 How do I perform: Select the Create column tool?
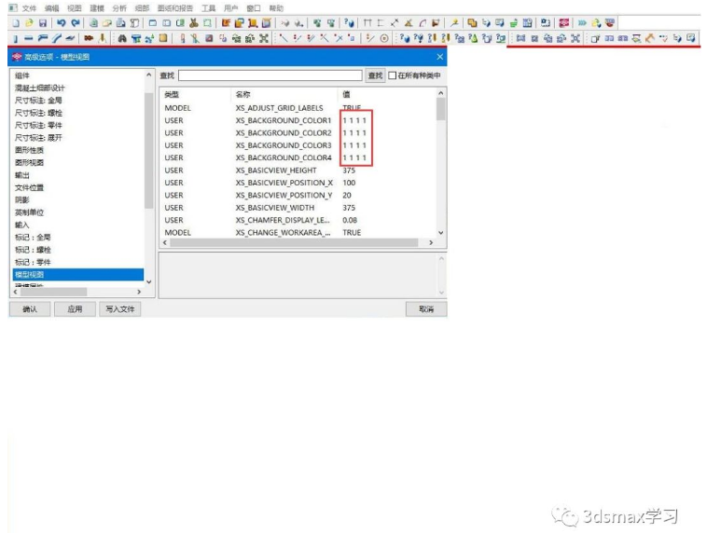point(16,39)
